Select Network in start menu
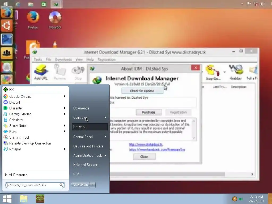The width and height of the screenshot is (272, 204). [x=90, y=127]
